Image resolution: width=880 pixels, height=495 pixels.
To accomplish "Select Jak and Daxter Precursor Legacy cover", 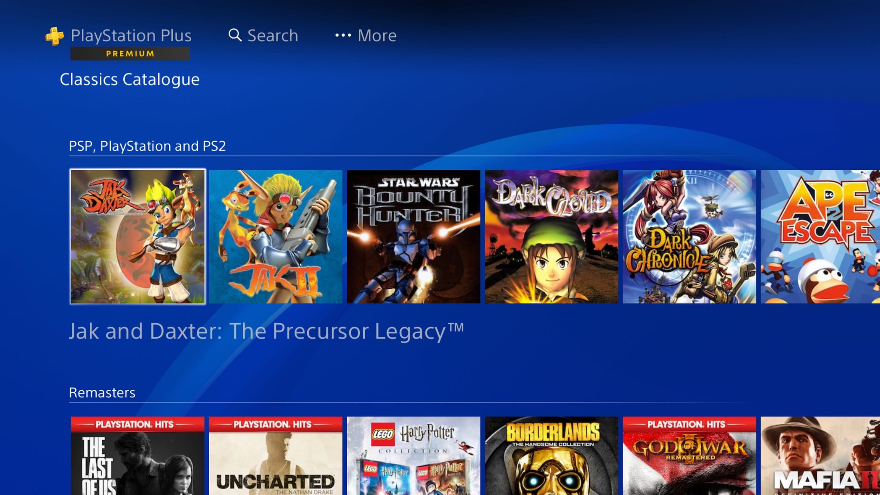I will [137, 237].
